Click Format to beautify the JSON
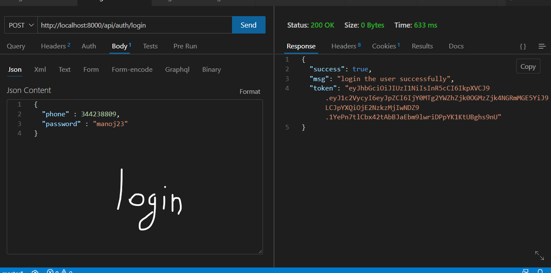 [250, 91]
